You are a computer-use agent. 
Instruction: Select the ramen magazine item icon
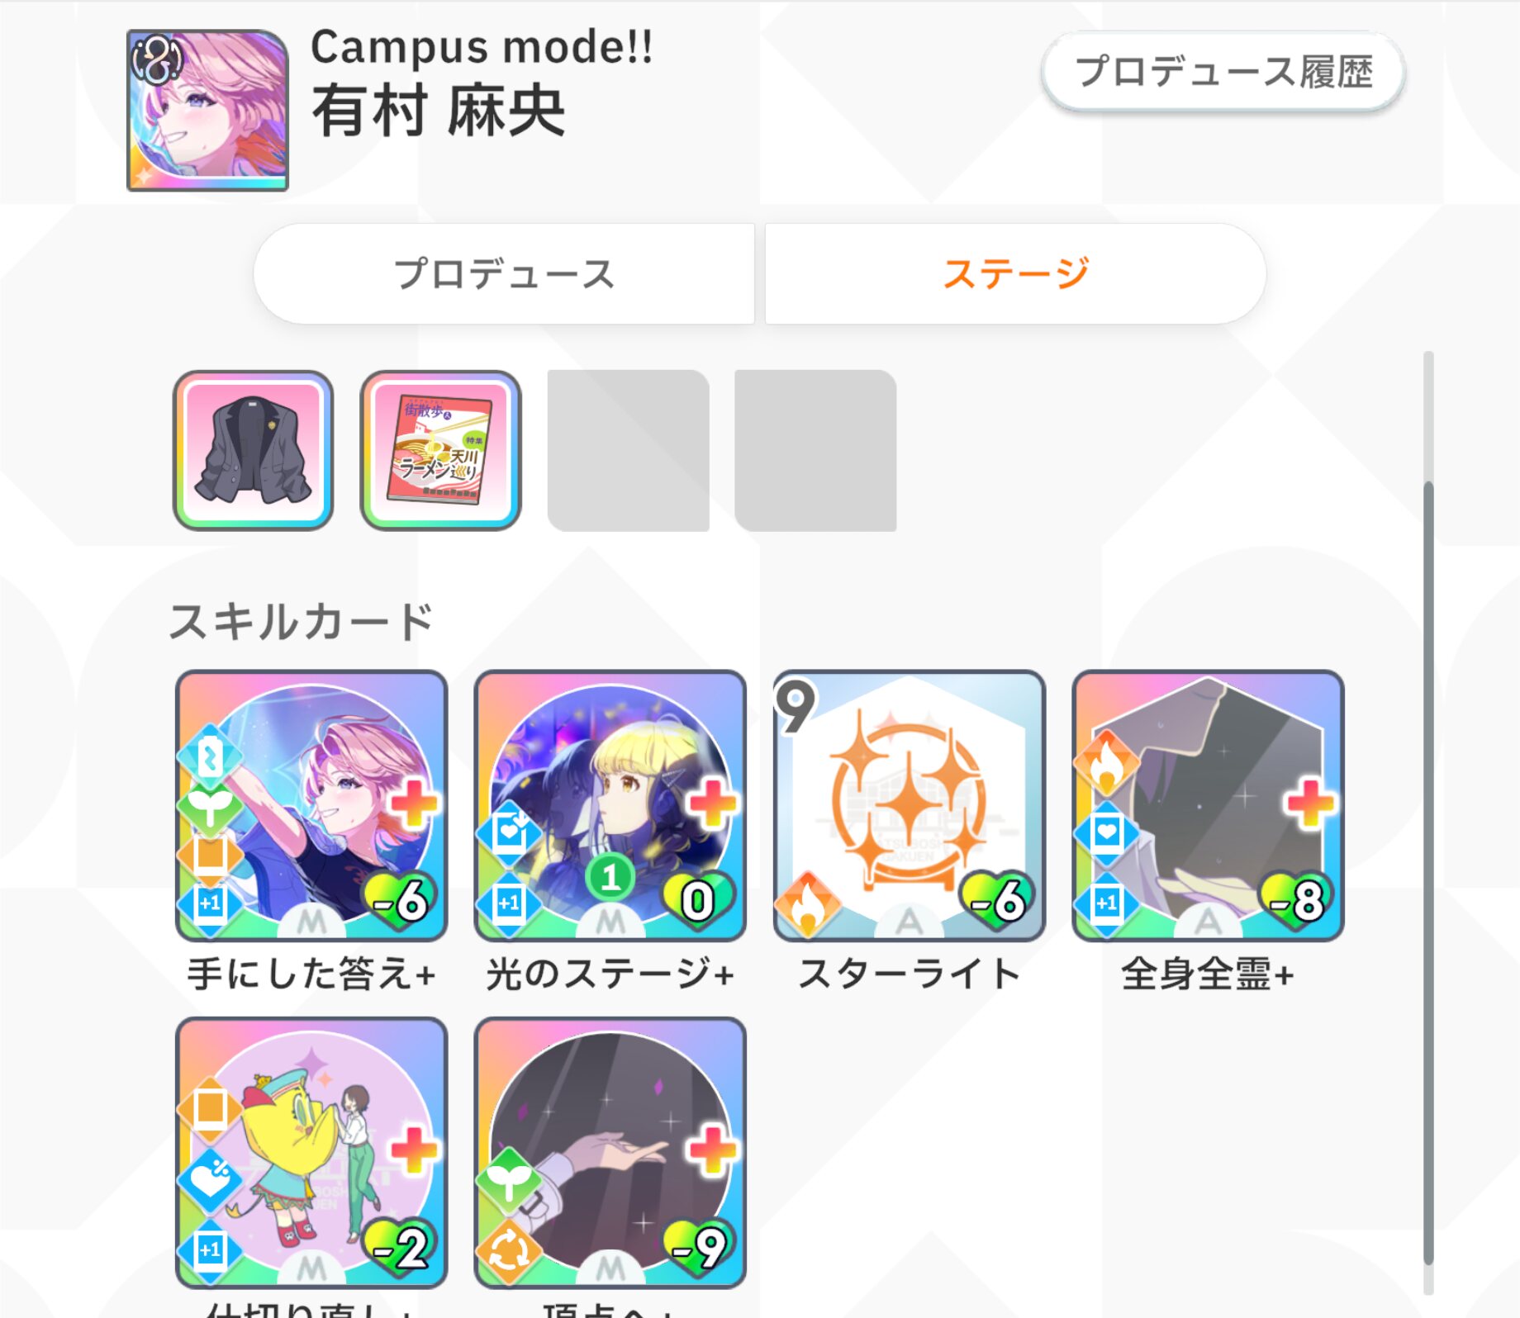[x=440, y=450]
